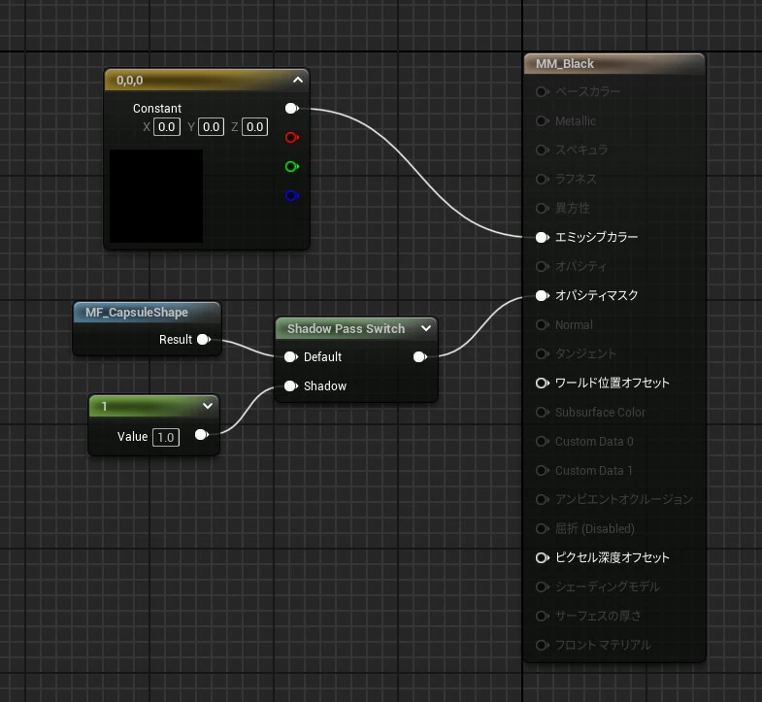762x702 pixels.
Task: Click the Normal input pin
Action: pyautogui.click(x=542, y=324)
